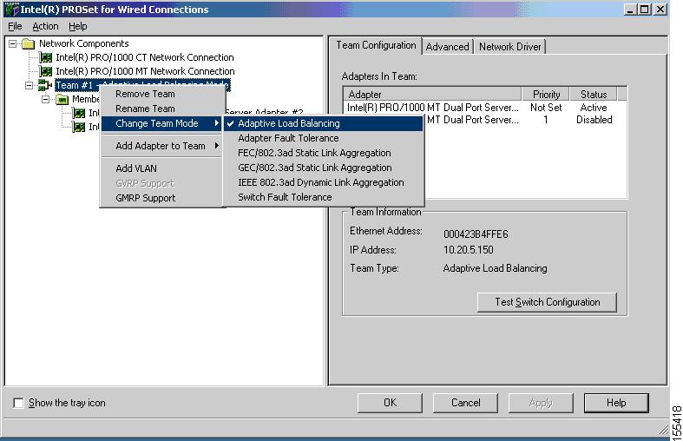Image resolution: width=683 pixels, height=441 pixels.
Task: Switch to the Team Configuration tab
Action: pos(376,45)
